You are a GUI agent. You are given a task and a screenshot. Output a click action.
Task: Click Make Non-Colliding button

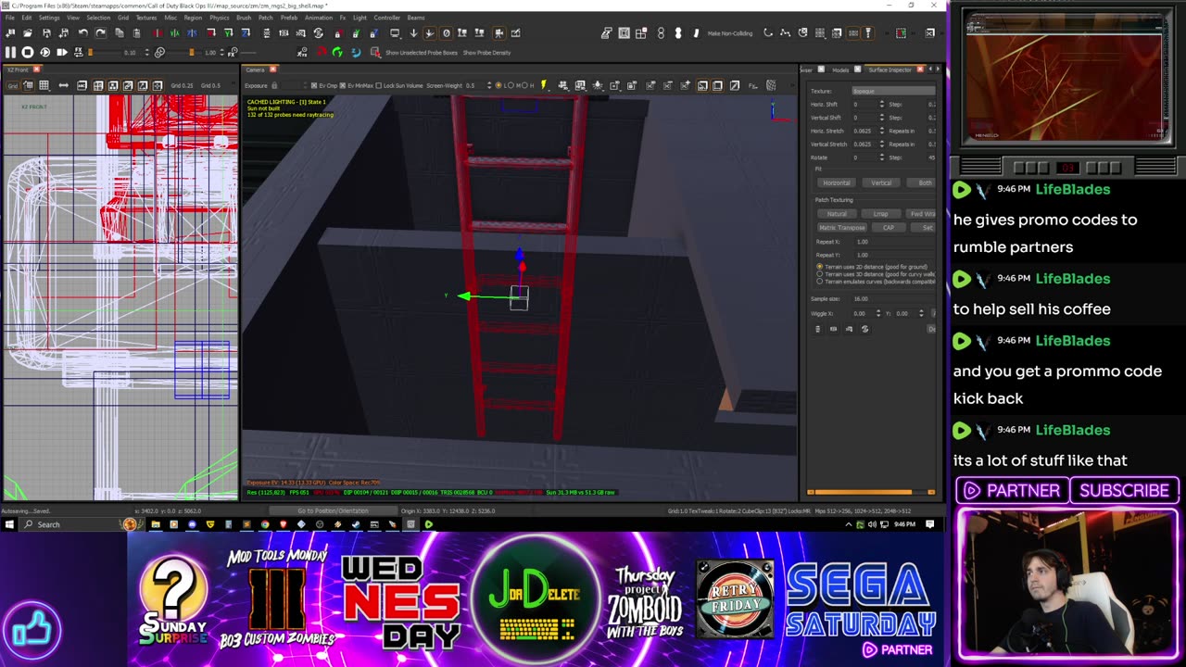pos(730,33)
